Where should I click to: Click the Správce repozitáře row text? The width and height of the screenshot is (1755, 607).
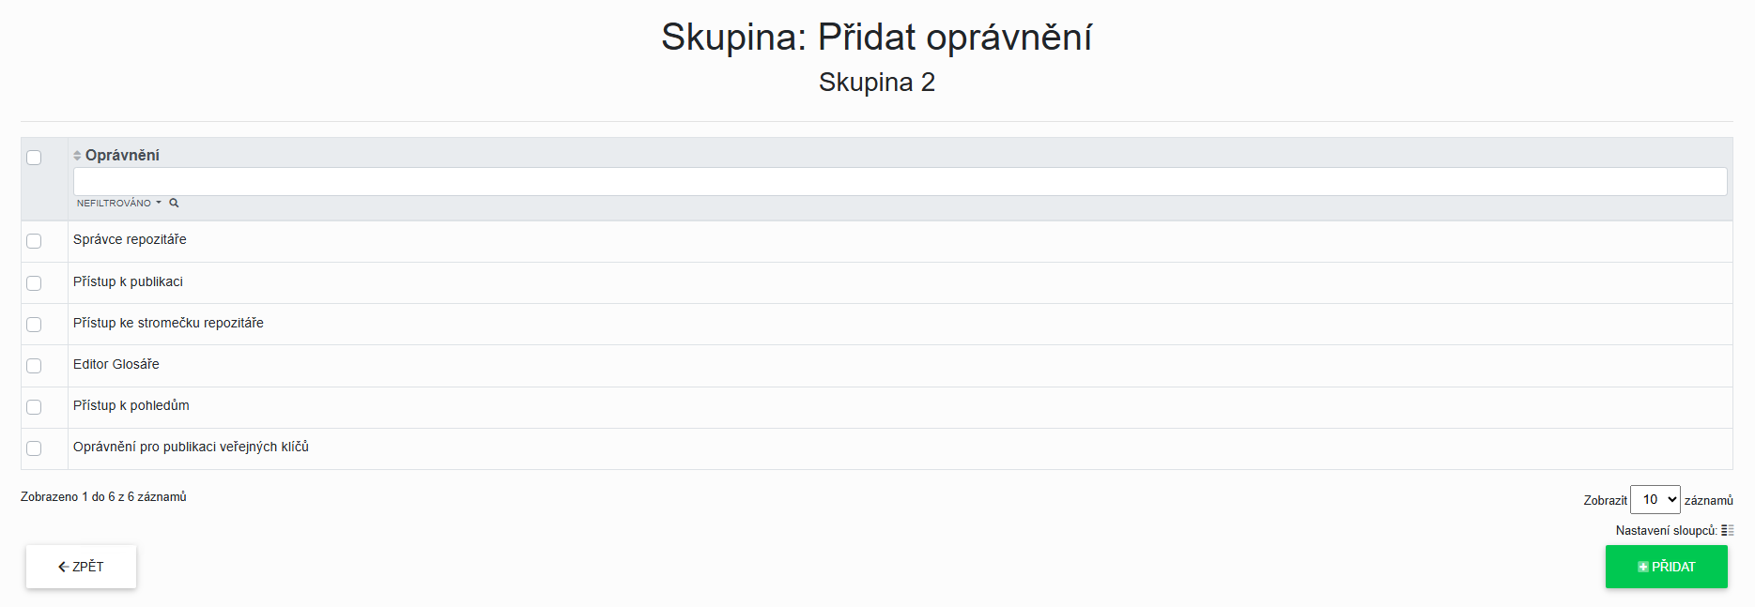click(x=130, y=239)
